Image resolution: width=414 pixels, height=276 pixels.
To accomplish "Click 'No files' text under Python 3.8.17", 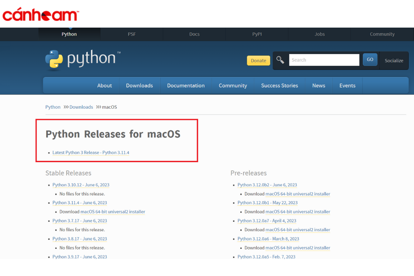I will pyautogui.click(x=82, y=248).
